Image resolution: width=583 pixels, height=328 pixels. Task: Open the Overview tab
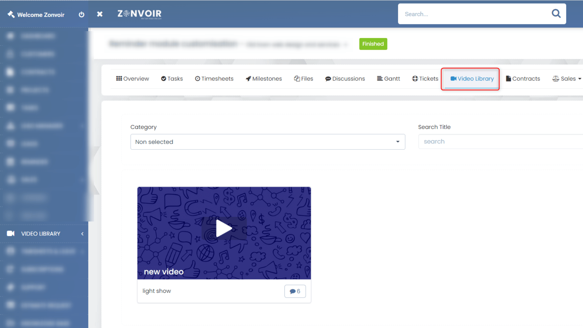point(132,79)
